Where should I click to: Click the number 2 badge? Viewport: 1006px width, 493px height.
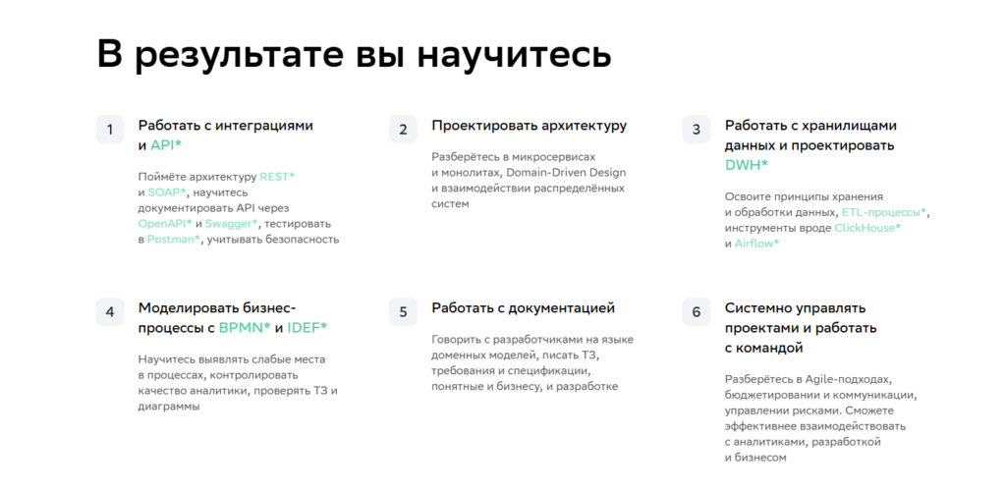coord(403,130)
